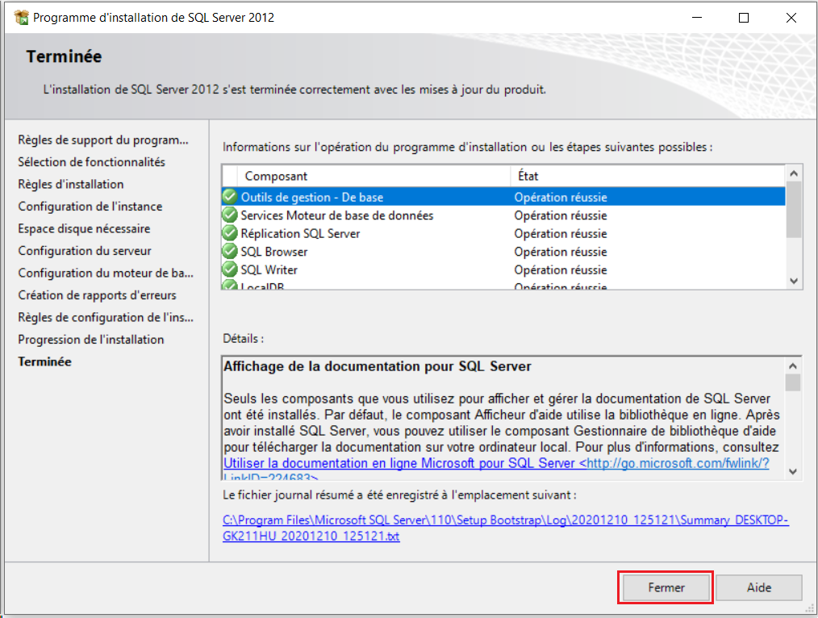
Task: Click 'Espace disque nécessaire' step
Action: coord(84,228)
